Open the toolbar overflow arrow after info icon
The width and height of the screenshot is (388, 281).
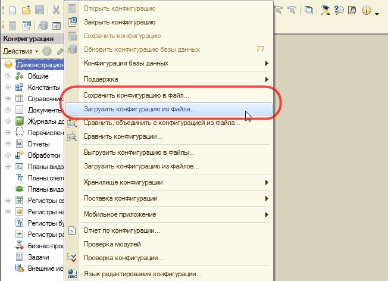377,14
